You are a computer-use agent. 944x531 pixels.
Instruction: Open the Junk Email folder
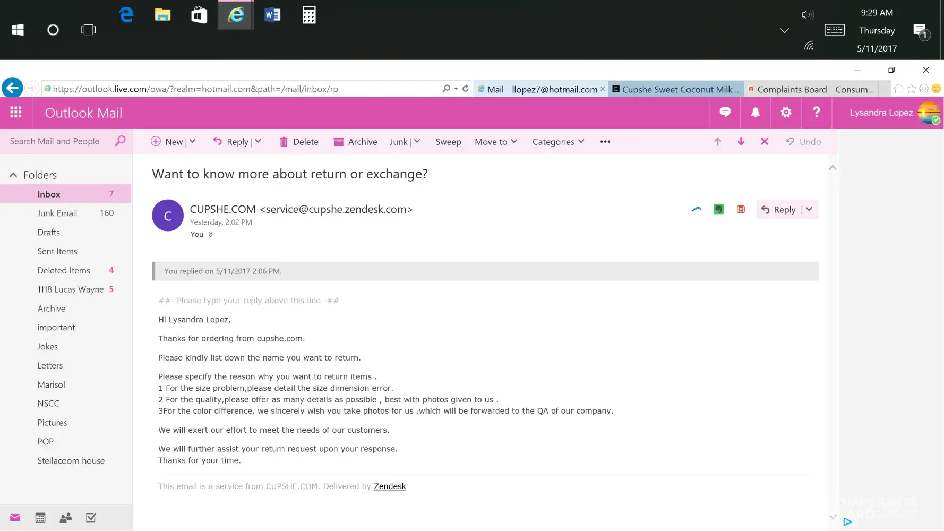pyautogui.click(x=57, y=213)
